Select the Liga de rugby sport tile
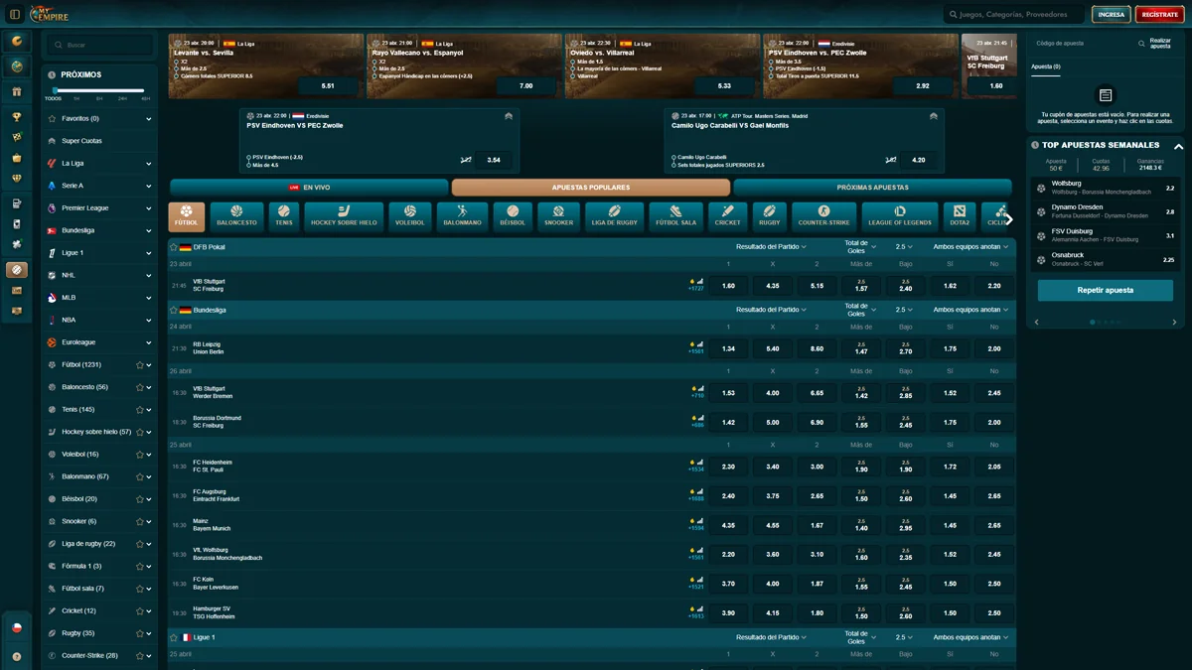The height and width of the screenshot is (670, 1192). coord(614,216)
